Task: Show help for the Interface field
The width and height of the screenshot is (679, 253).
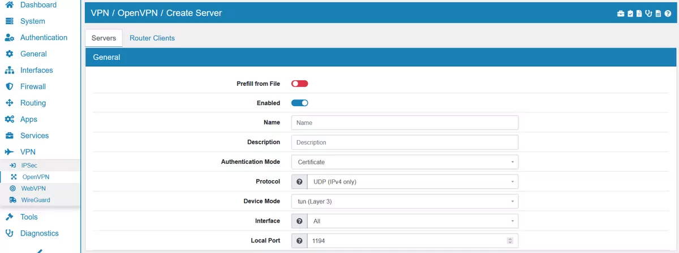Action: click(x=299, y=221)
